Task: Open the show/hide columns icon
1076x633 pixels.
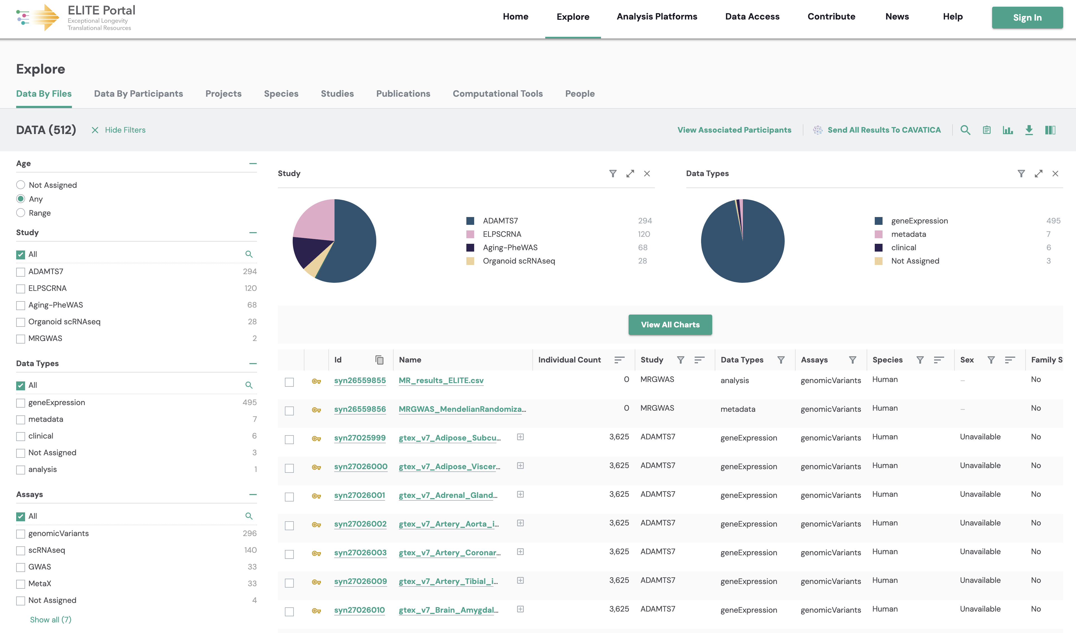Action: (x=1050, y=130)
